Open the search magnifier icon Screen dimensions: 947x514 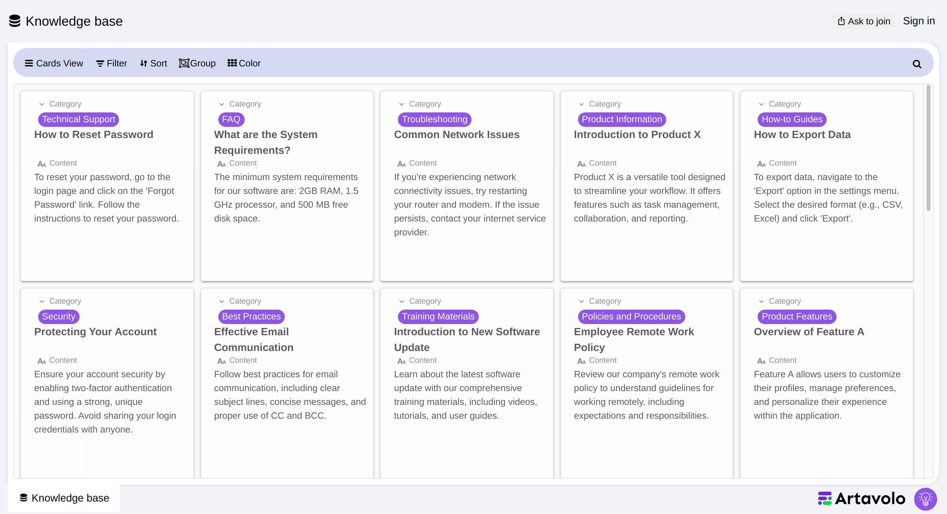click(917, 64)
